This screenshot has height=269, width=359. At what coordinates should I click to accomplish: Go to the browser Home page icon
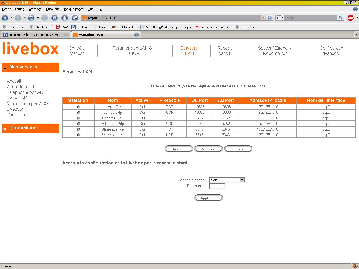point(54,18)
